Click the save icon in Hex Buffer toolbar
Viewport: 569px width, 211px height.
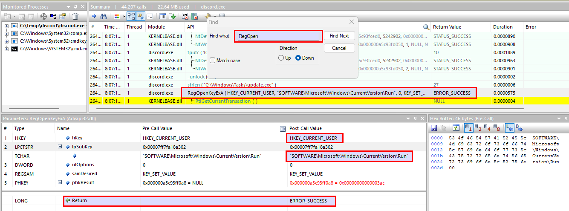pyautogui.click(x=434, y=128)
